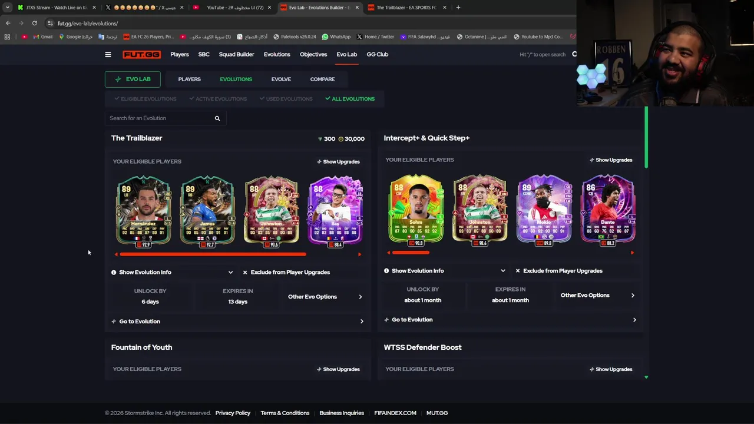Open the site information icon in address bar
The width and height of the screenshot is (754, 424).
tap(51, 23)
